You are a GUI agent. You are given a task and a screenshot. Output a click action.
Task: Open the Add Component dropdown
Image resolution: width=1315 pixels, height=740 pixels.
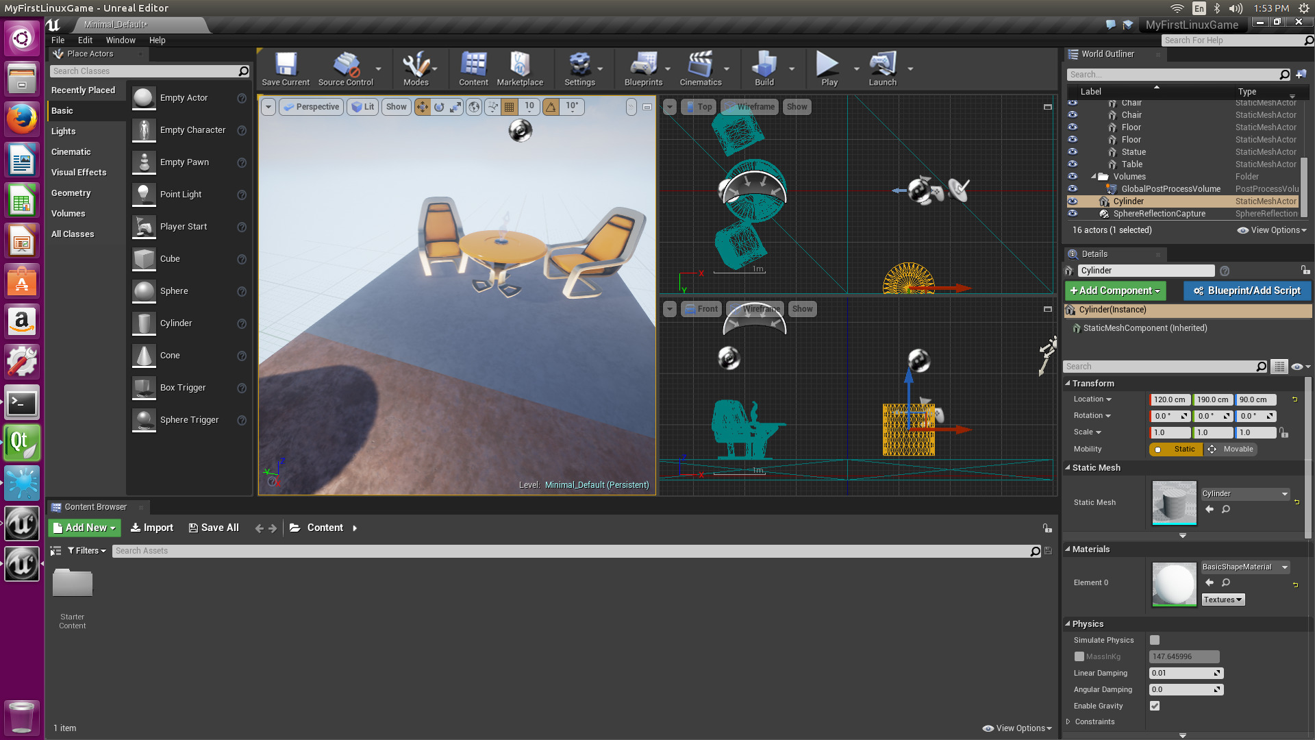pyautogui.click(x=1115, y=291)
